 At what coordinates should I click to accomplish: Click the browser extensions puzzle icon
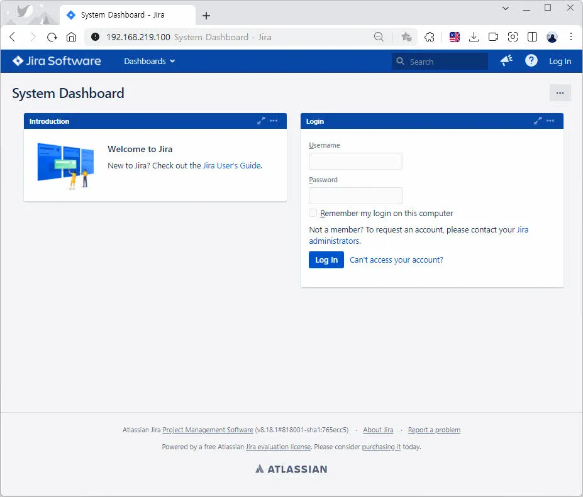pyautogui.click(x=430, y=37)
